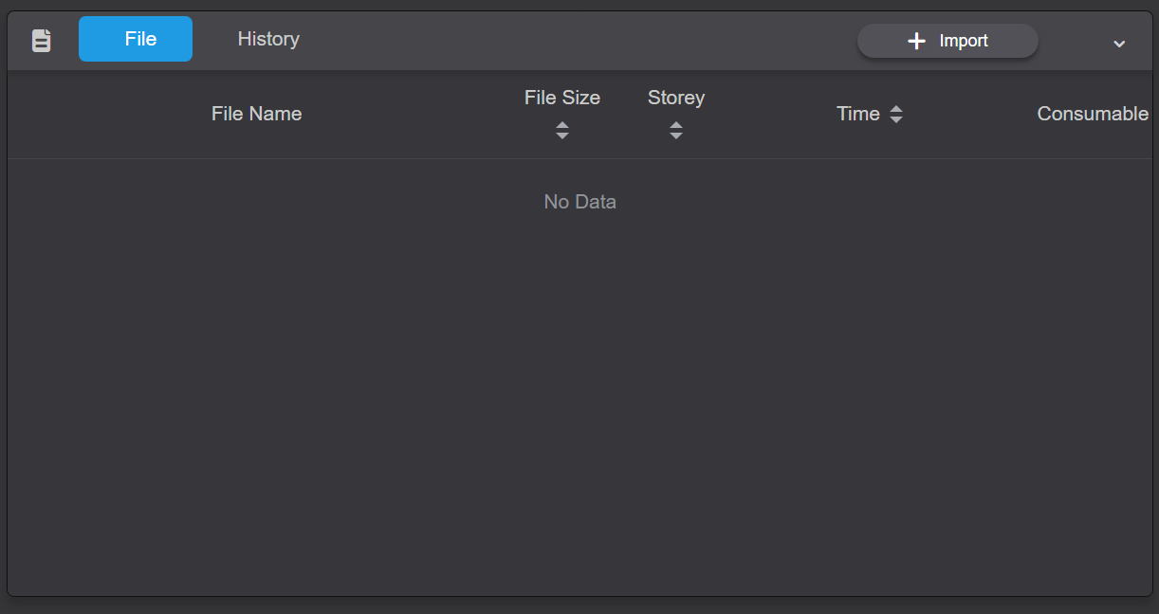Sort Time ascending with up arrow

[896, 109]
